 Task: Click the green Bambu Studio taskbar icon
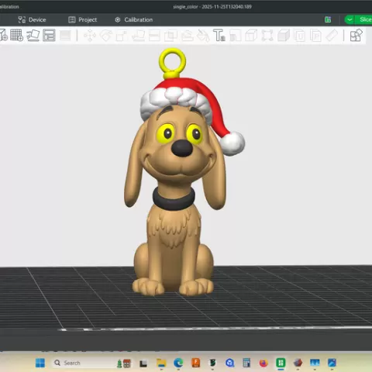[x=281, y=363]
